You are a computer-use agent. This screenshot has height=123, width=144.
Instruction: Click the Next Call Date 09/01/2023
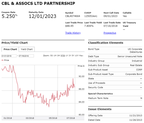110,16
